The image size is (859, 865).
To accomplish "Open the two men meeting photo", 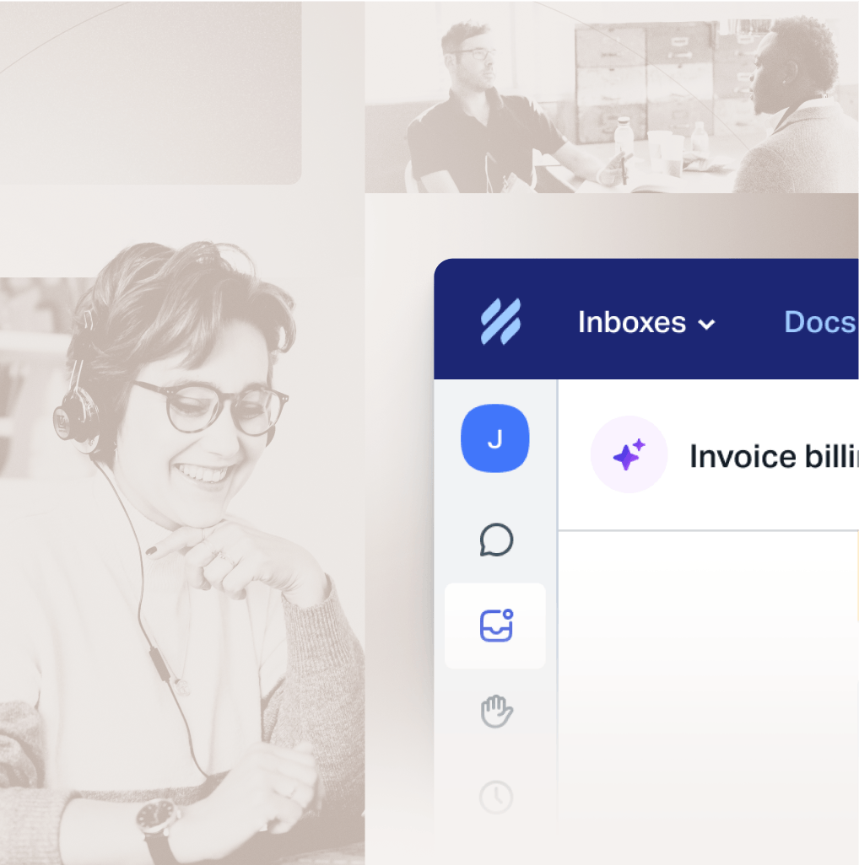I will (x=612, y=97).
